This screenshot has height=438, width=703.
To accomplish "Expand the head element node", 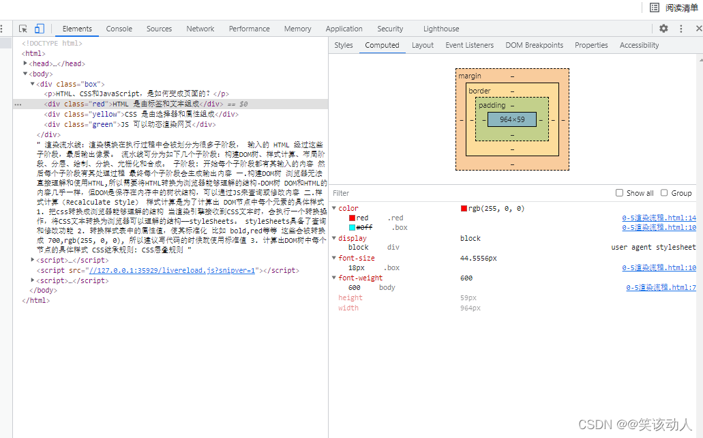I will 25,63.
